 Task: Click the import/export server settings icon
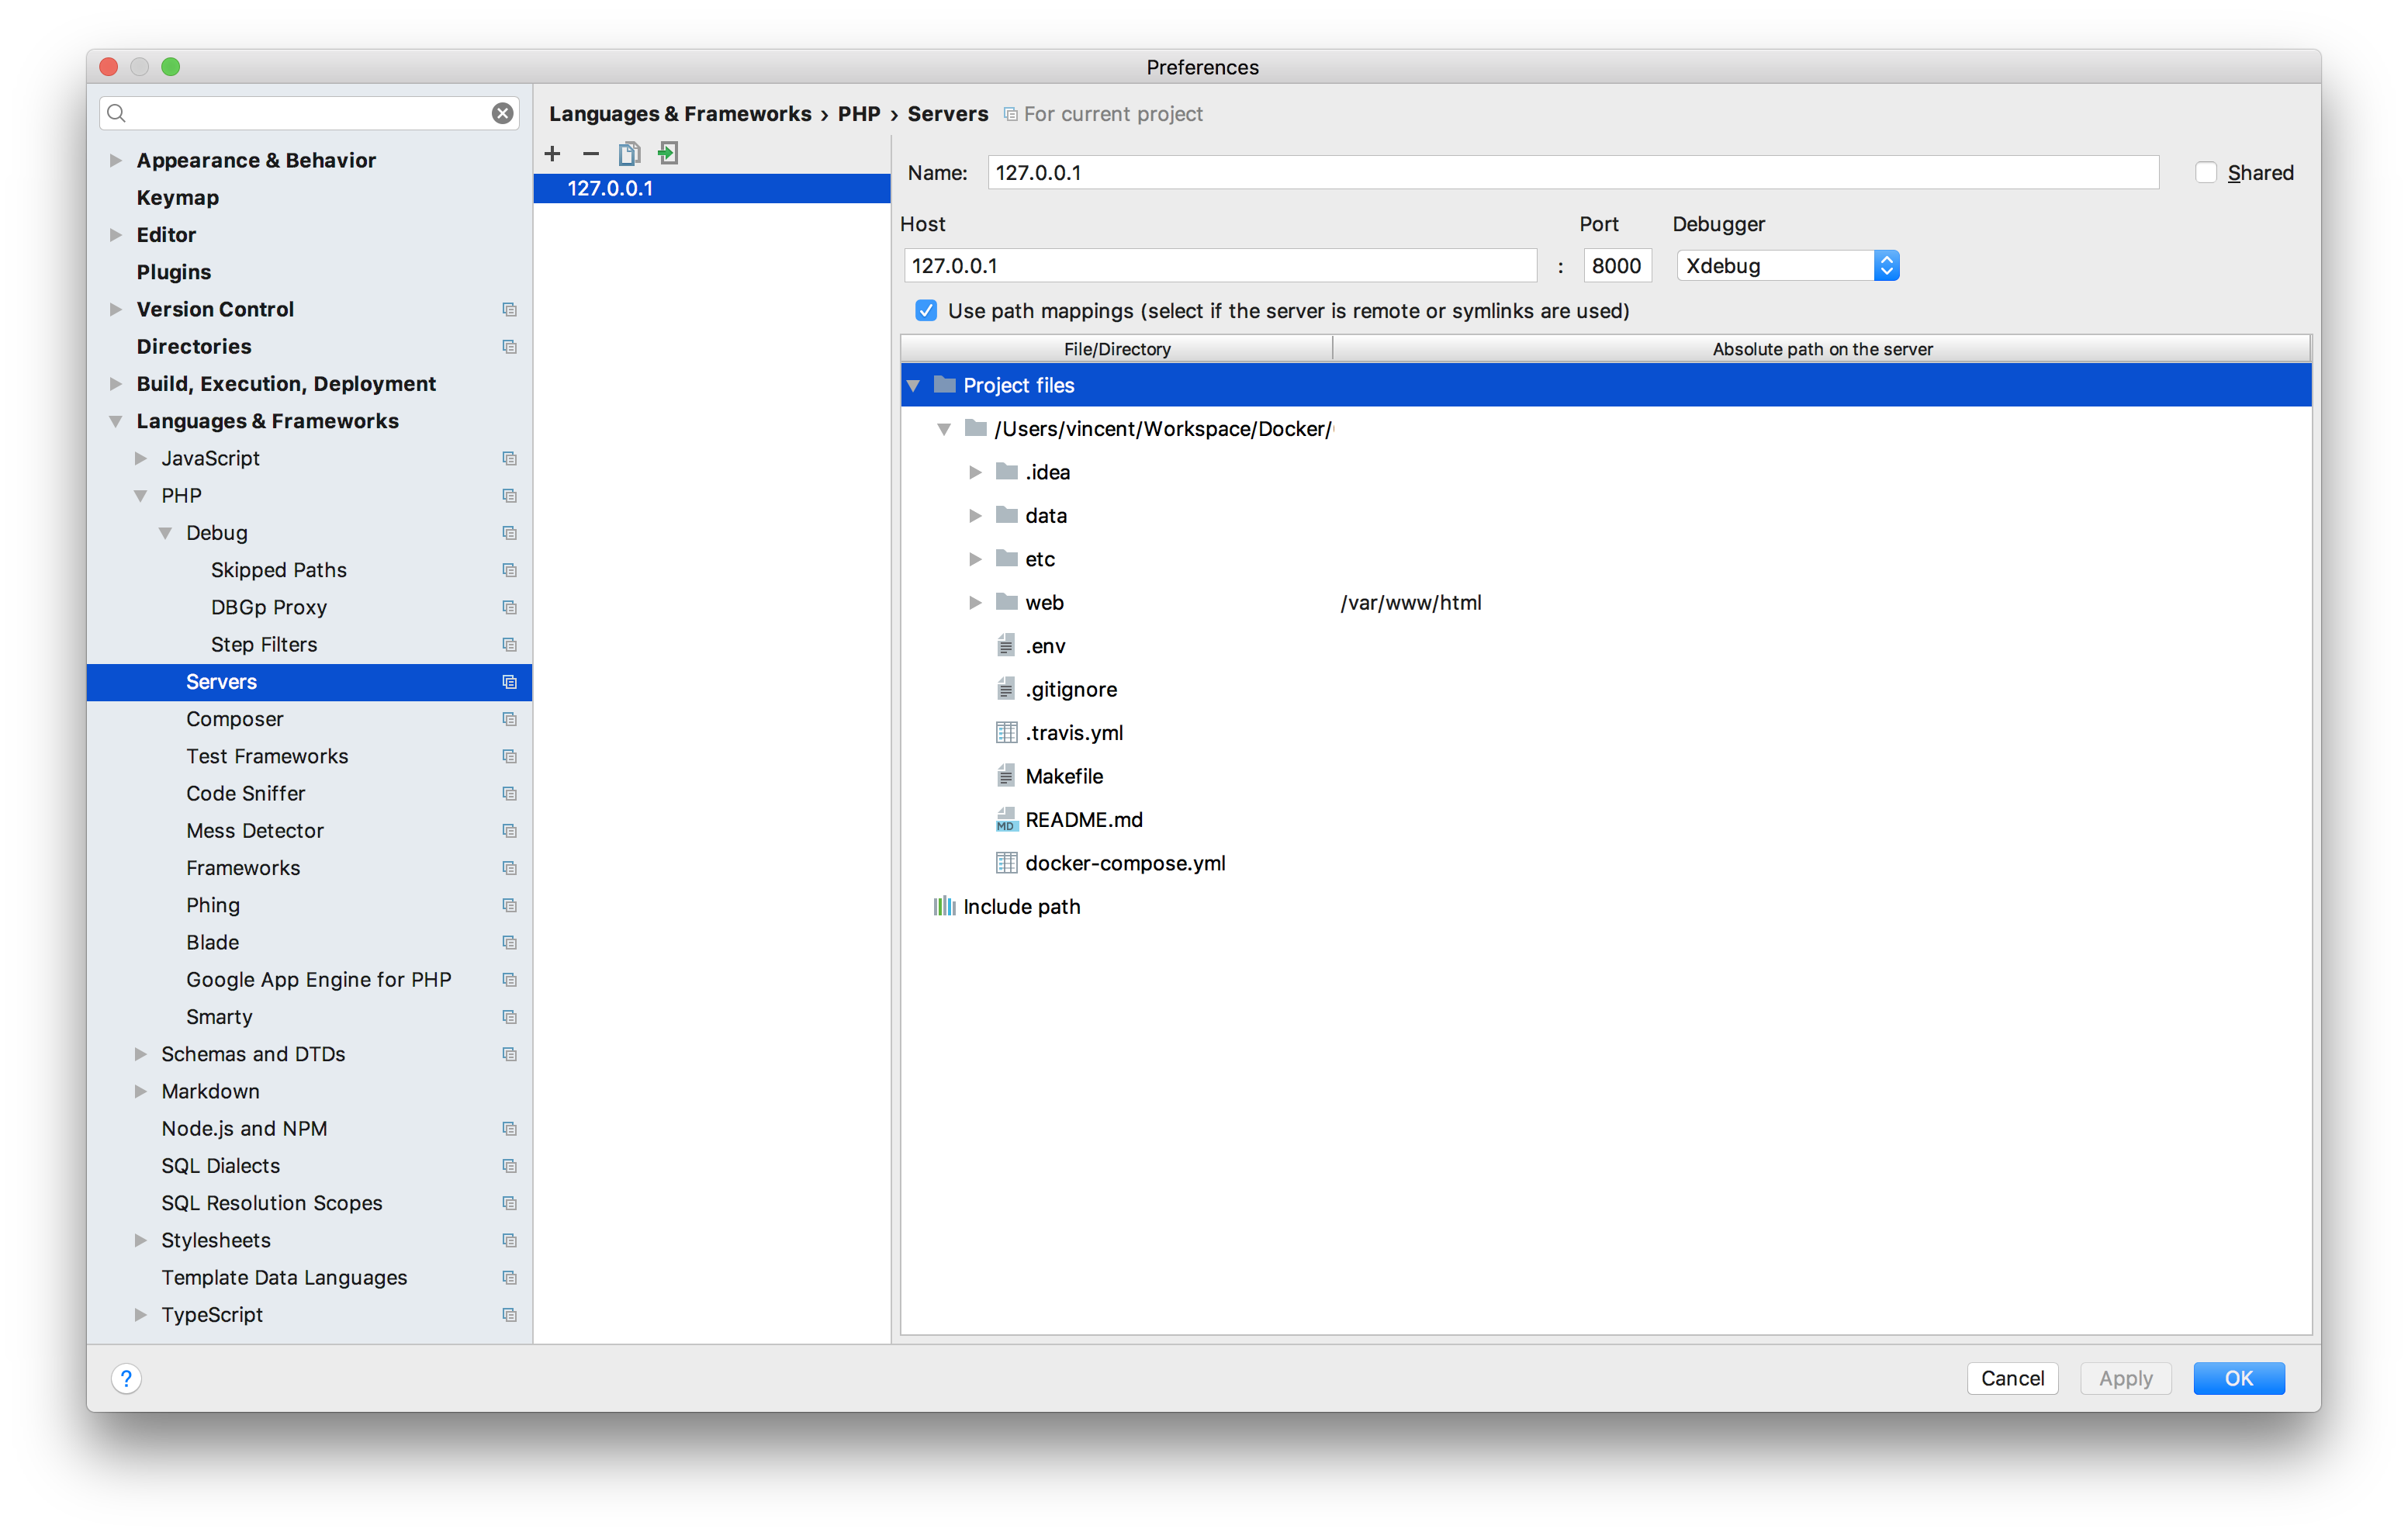coord(667,153)
